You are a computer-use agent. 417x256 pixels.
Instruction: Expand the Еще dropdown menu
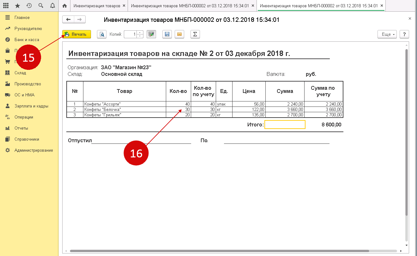click(387, 34)
